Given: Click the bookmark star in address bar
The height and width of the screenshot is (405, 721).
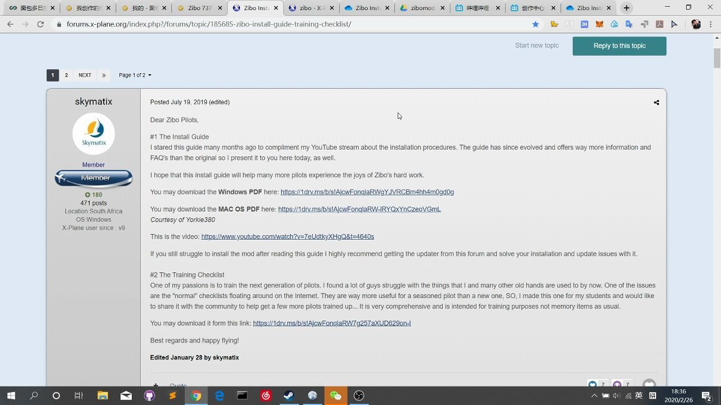Looking at the screenshot, I should [x=536, y=24].
